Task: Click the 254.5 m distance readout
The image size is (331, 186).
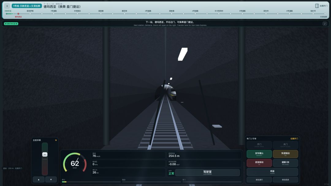Action: 204,155
